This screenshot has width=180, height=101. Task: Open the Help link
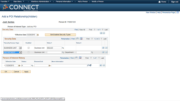(159, 12)
